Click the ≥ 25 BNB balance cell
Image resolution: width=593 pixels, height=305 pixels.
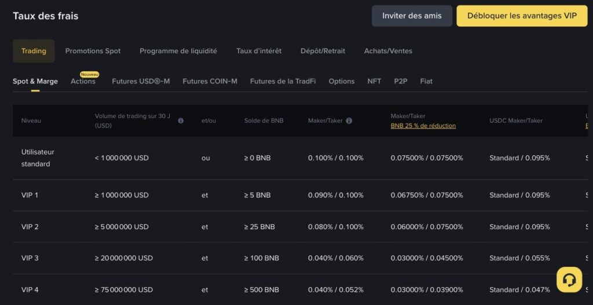(259, 227)
